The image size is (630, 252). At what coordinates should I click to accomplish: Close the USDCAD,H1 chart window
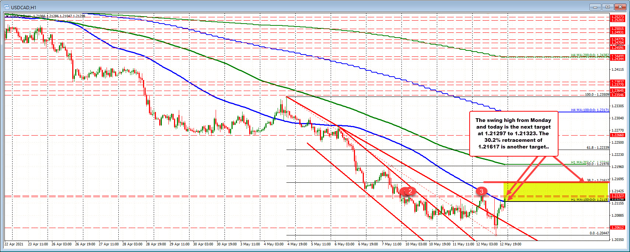[x=621, y=7]
